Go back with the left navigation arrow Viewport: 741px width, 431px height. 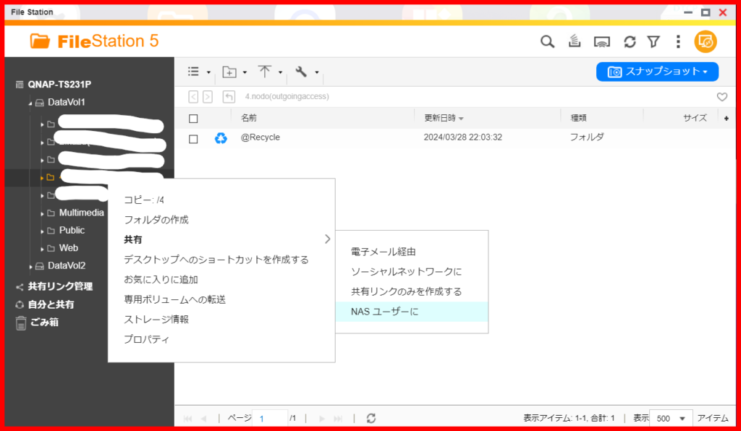tap(192, 97)
